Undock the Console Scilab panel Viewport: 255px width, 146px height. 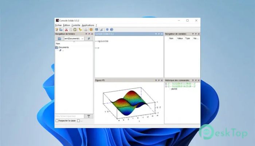coord(159,34)
